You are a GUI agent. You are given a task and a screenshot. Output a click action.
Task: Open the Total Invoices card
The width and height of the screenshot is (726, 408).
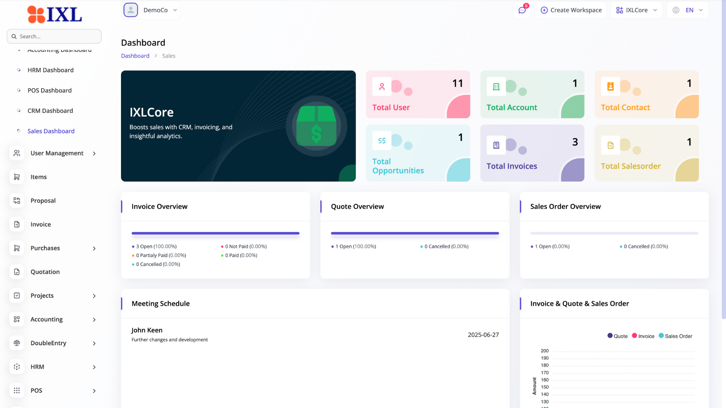coord(532,153)
